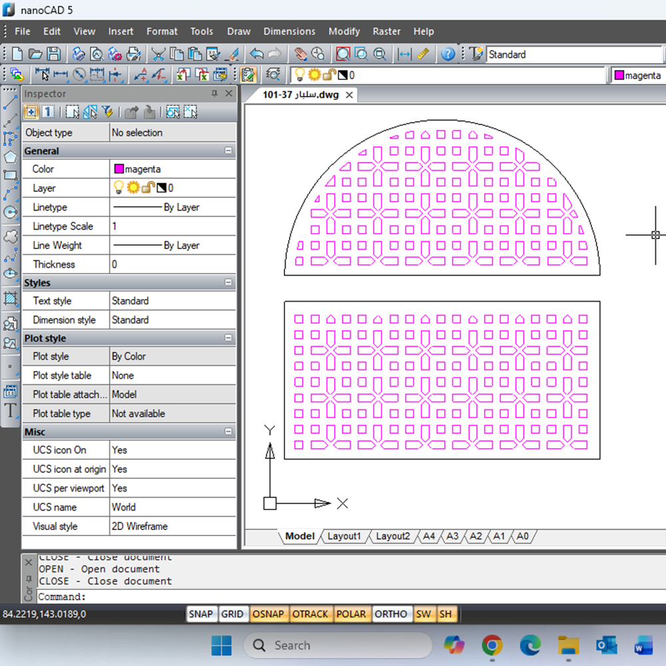Close the Inspector panel

(x=228, y=94)
